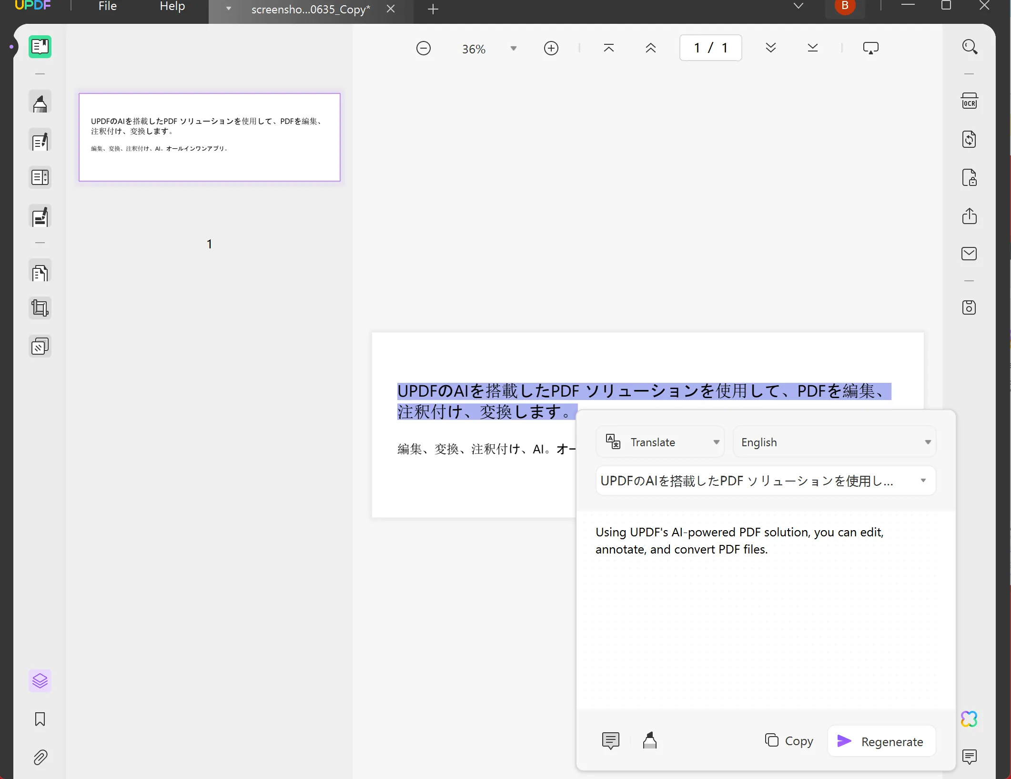This screenshot has height=779, width=1011.
Task: Click the page thumbnail in left preview panel
Action: tap(210, 137)
